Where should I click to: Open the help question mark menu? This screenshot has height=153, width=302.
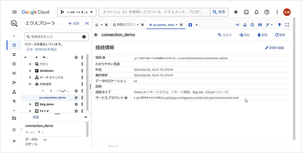pos(267,12)
